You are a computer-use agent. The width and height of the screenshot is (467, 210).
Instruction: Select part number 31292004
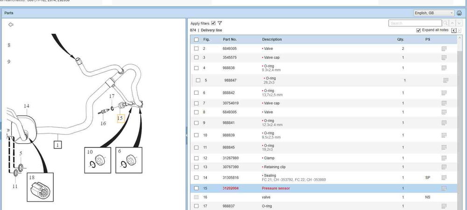click(230, 188)
